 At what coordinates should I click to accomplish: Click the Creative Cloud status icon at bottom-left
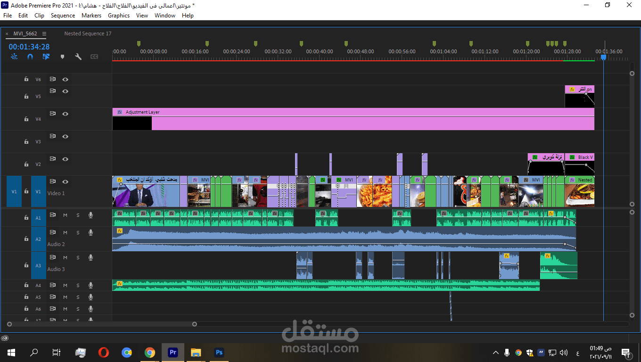pyautogui.click(x=5, y=338)
